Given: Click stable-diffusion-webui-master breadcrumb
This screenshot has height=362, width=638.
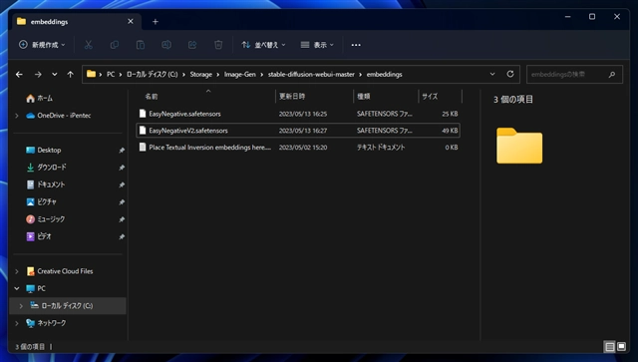Looking at the screenshot, I should click(311, 74).
